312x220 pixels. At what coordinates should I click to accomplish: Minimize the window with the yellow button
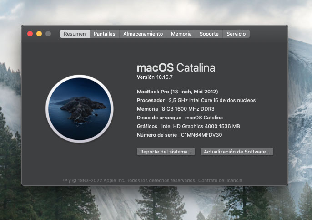tap(39, 34)
